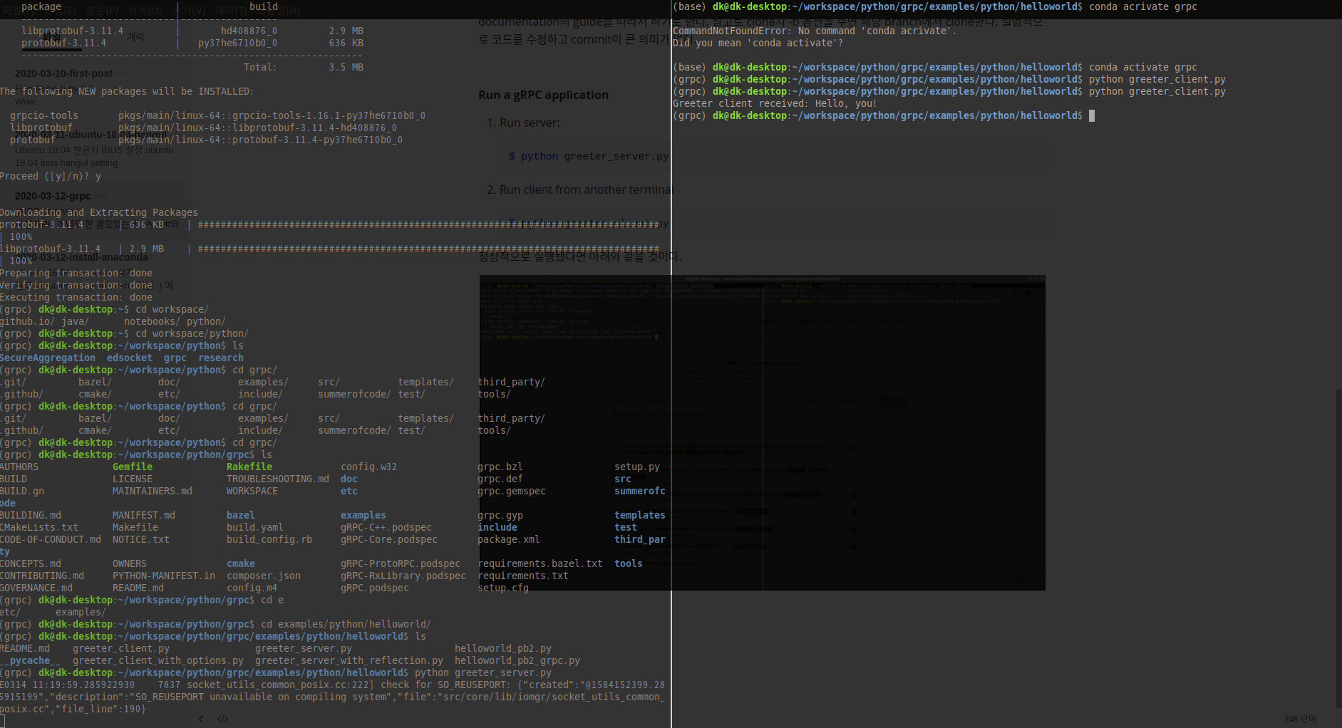
Task: Click 'Downloading and Extracting Packages' line
Action: (99, 212)
